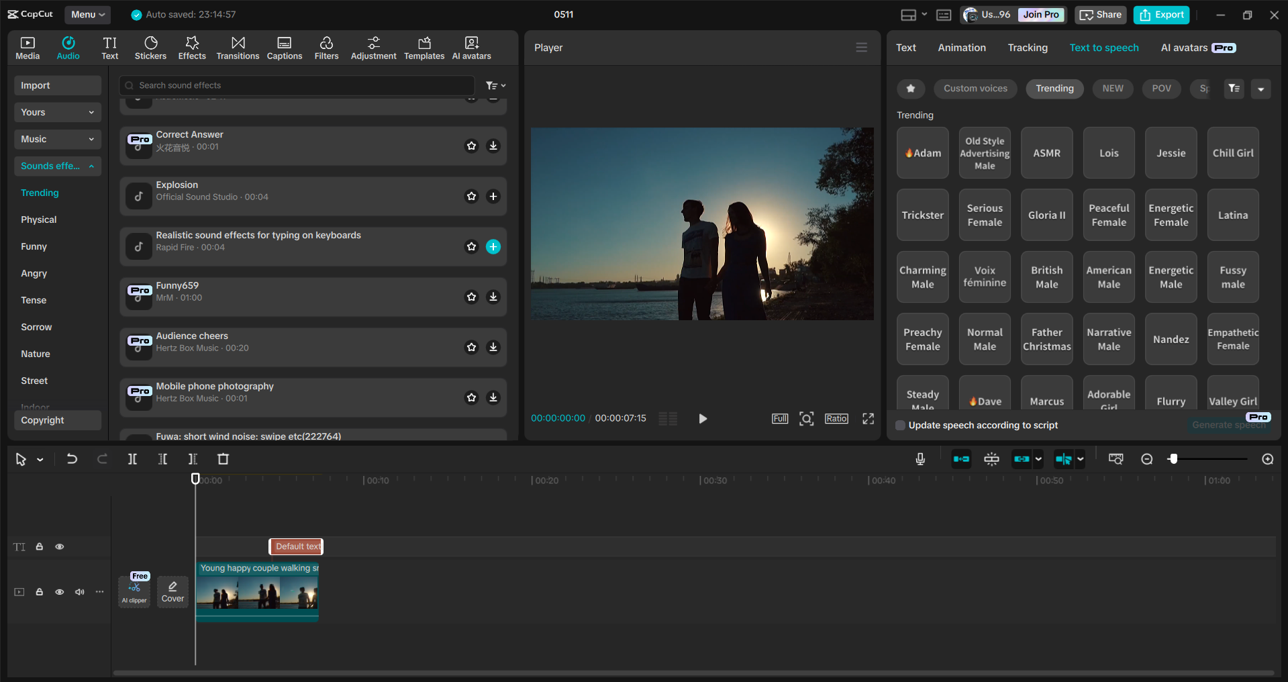Open the Stickers panel

pyautogui.click(x=150, y=48)
